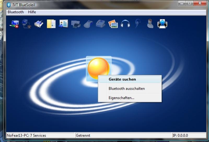The image size is (209, 142).
Task: Maximize the IVT BlueSoleil window
Action: tap(189, 3)
